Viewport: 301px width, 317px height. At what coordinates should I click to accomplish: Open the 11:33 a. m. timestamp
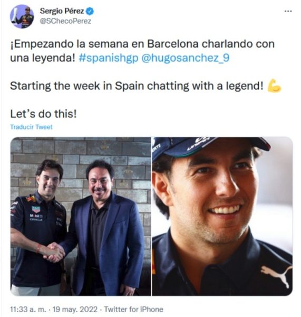point(28,309)
